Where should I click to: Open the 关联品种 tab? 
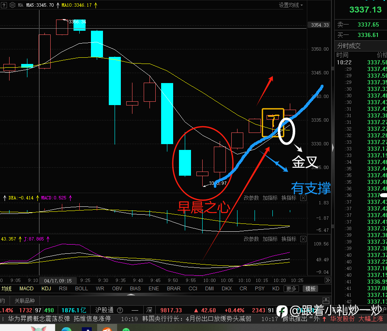[24, 301]
